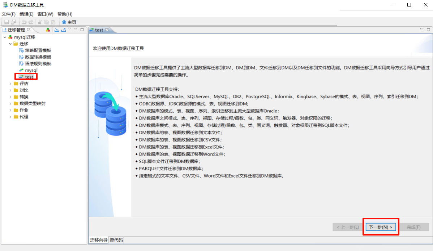The image size is (433, 251).
Task: Click the 下一步(N) button
Action: coord(381,227)
